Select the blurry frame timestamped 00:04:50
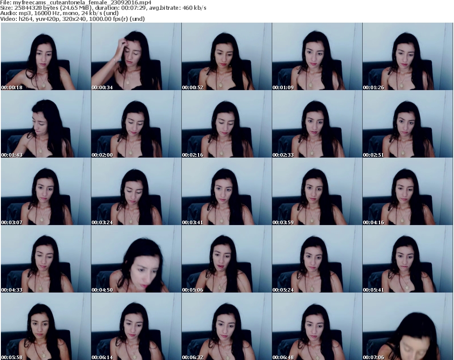Image resolution: width=454 pixels, height=360 pixels. tap(136, 259)
